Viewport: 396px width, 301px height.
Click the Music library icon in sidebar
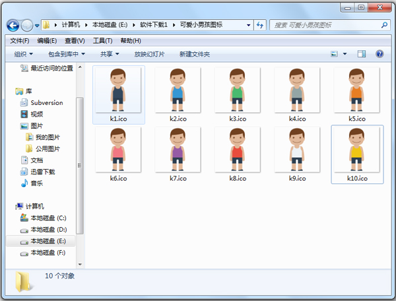tap(24, 183)
